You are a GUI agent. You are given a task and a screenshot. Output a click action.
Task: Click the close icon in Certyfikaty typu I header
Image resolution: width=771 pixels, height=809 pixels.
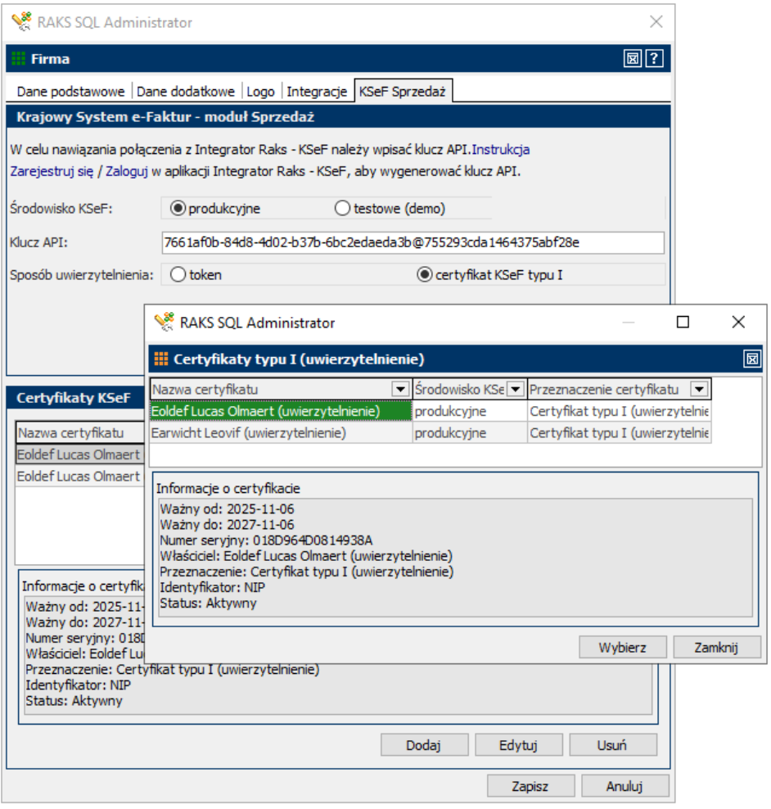click(751, 359)
